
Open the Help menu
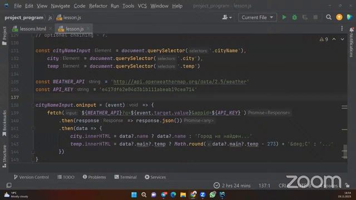tap(177, 6)
